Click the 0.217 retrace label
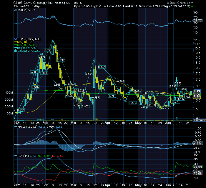The width and height of the screenshot is (206, 188). pos(61,60)
